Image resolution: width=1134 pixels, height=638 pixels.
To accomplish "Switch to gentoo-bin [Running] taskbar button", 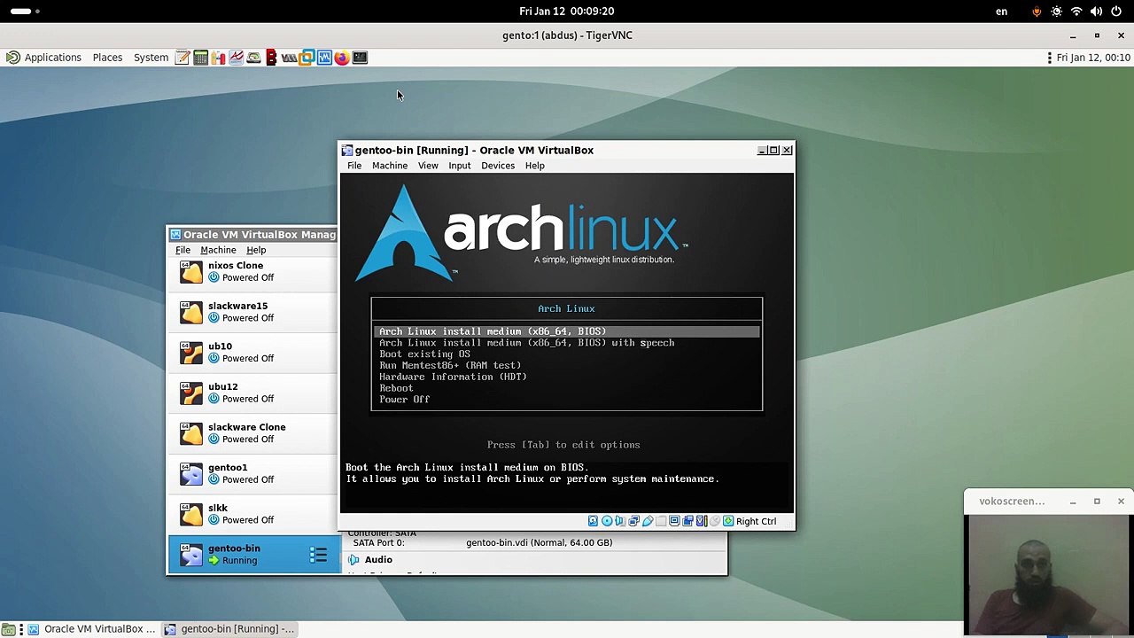I will pos(229,629).
